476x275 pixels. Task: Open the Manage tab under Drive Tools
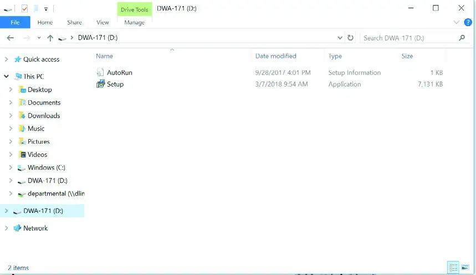(x=135, y=23)
